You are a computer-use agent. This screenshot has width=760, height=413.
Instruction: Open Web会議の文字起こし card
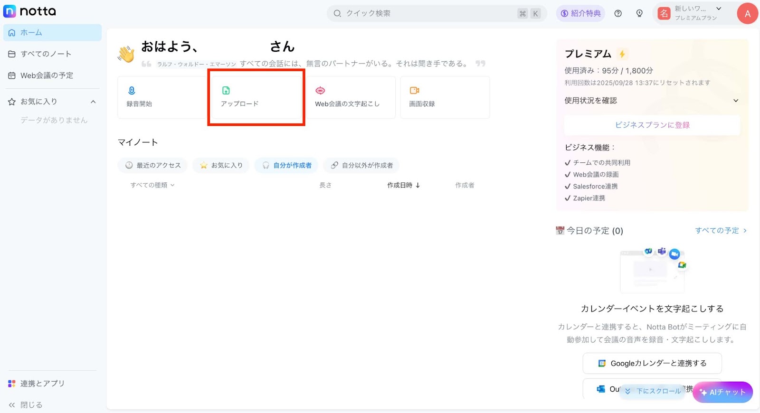click(351, 97)
